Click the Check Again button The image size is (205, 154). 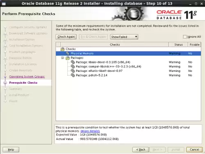[x=66, y=37]
